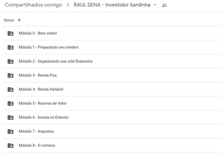The height and width of the screenshot is (155, 222).
Task: Click the shared people icon in breadcrumb
Action: (164, 5)
